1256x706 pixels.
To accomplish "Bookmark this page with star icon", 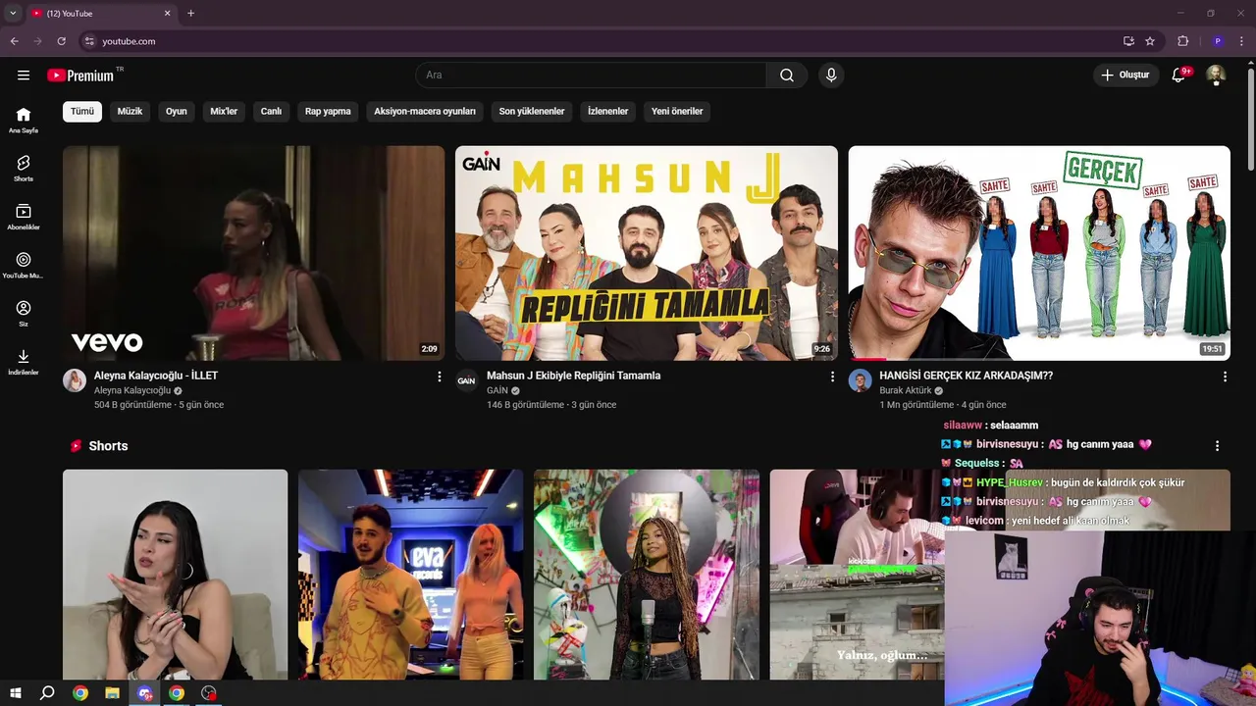I will [1150, 41].
